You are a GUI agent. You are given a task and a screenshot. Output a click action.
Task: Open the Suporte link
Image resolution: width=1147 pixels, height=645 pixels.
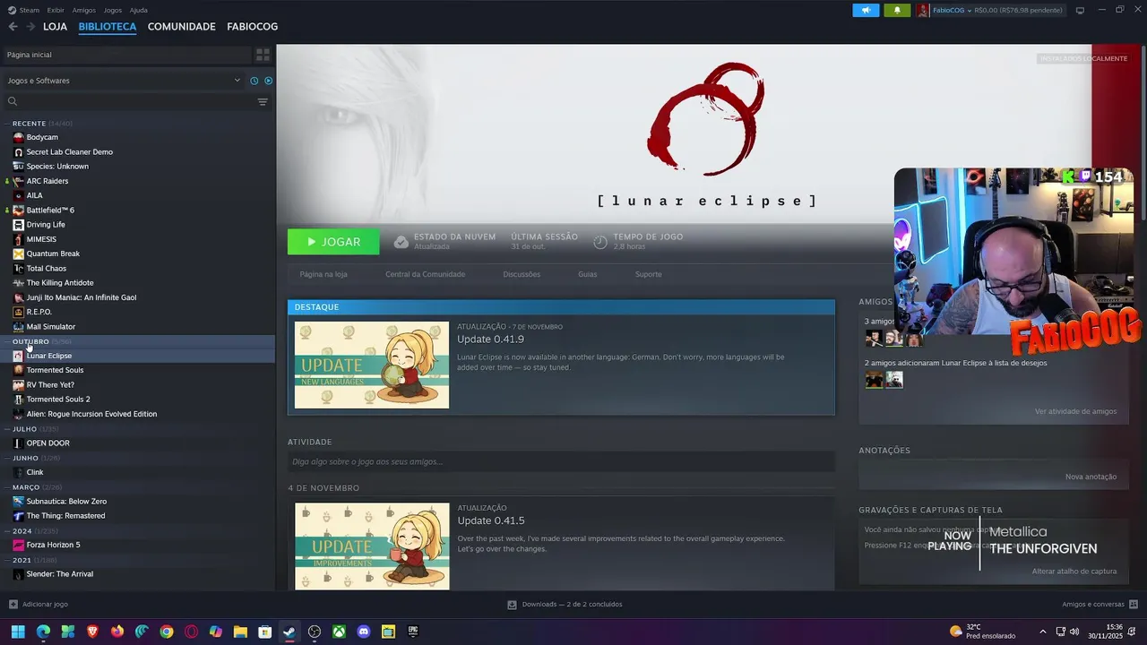[648, 274]
